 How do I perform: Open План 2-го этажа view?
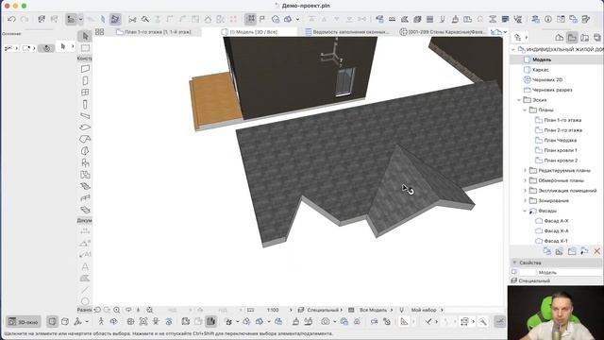562,130
